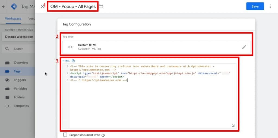Open the three-dot more options menu
The image size is (278, 138).
[270, 6]
